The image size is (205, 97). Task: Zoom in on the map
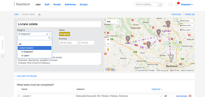[108, 40]
